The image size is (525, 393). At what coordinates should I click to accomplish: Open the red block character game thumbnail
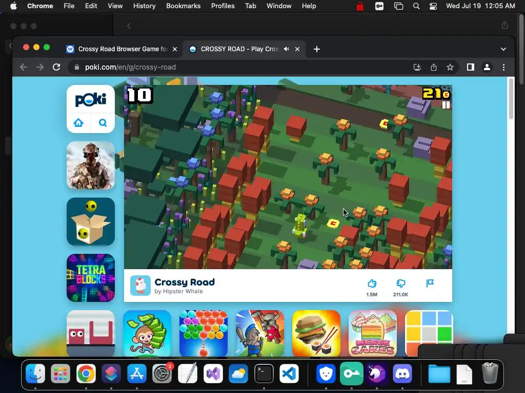[91, 333]
